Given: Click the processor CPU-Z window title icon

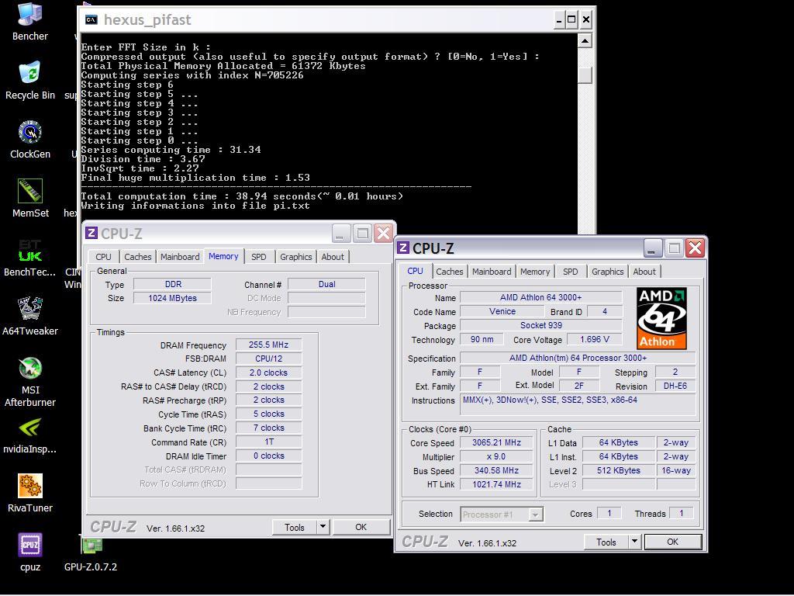Looking at the screenshot, I should click(x=403, y=248).
